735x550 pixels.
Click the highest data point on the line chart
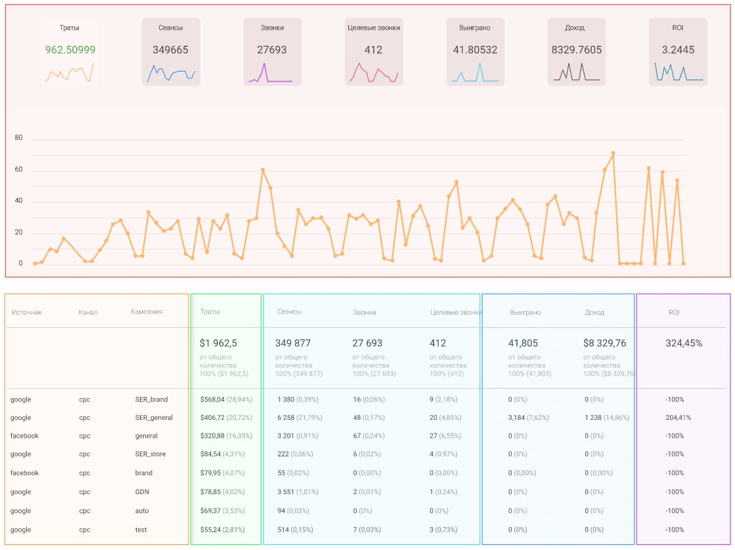[x=613, y=153]
